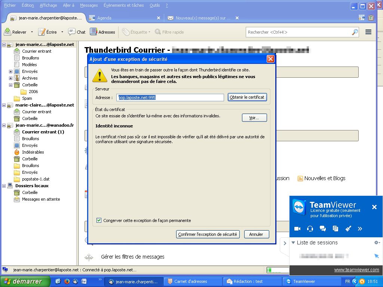Open the Messages menu
Screen dimensions: 383x287
pos(89,5)
